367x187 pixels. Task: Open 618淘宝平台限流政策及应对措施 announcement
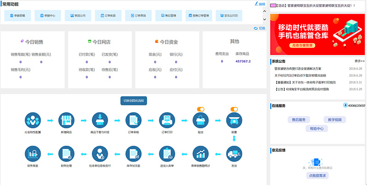tap(302, 89)
